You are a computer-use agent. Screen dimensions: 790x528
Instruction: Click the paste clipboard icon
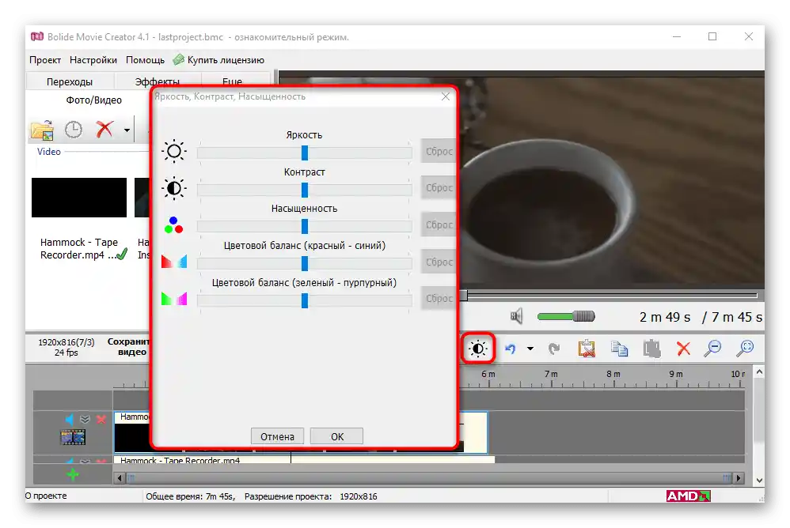(651, 349)
